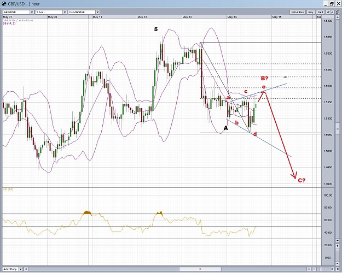The image size is (342, 273).
Task: Click the 100.00 RSI axis label
Action: pyautogui.click(x=328, y=195)
